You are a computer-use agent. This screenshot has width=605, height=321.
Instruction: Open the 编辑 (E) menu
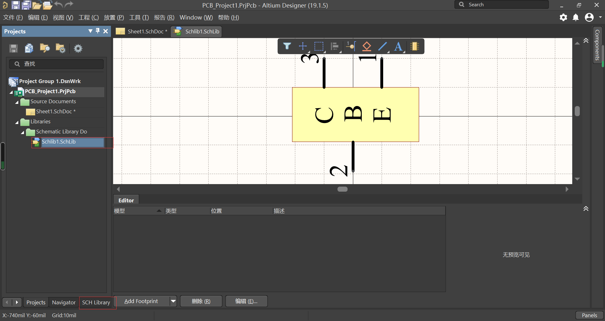[38, 18]
